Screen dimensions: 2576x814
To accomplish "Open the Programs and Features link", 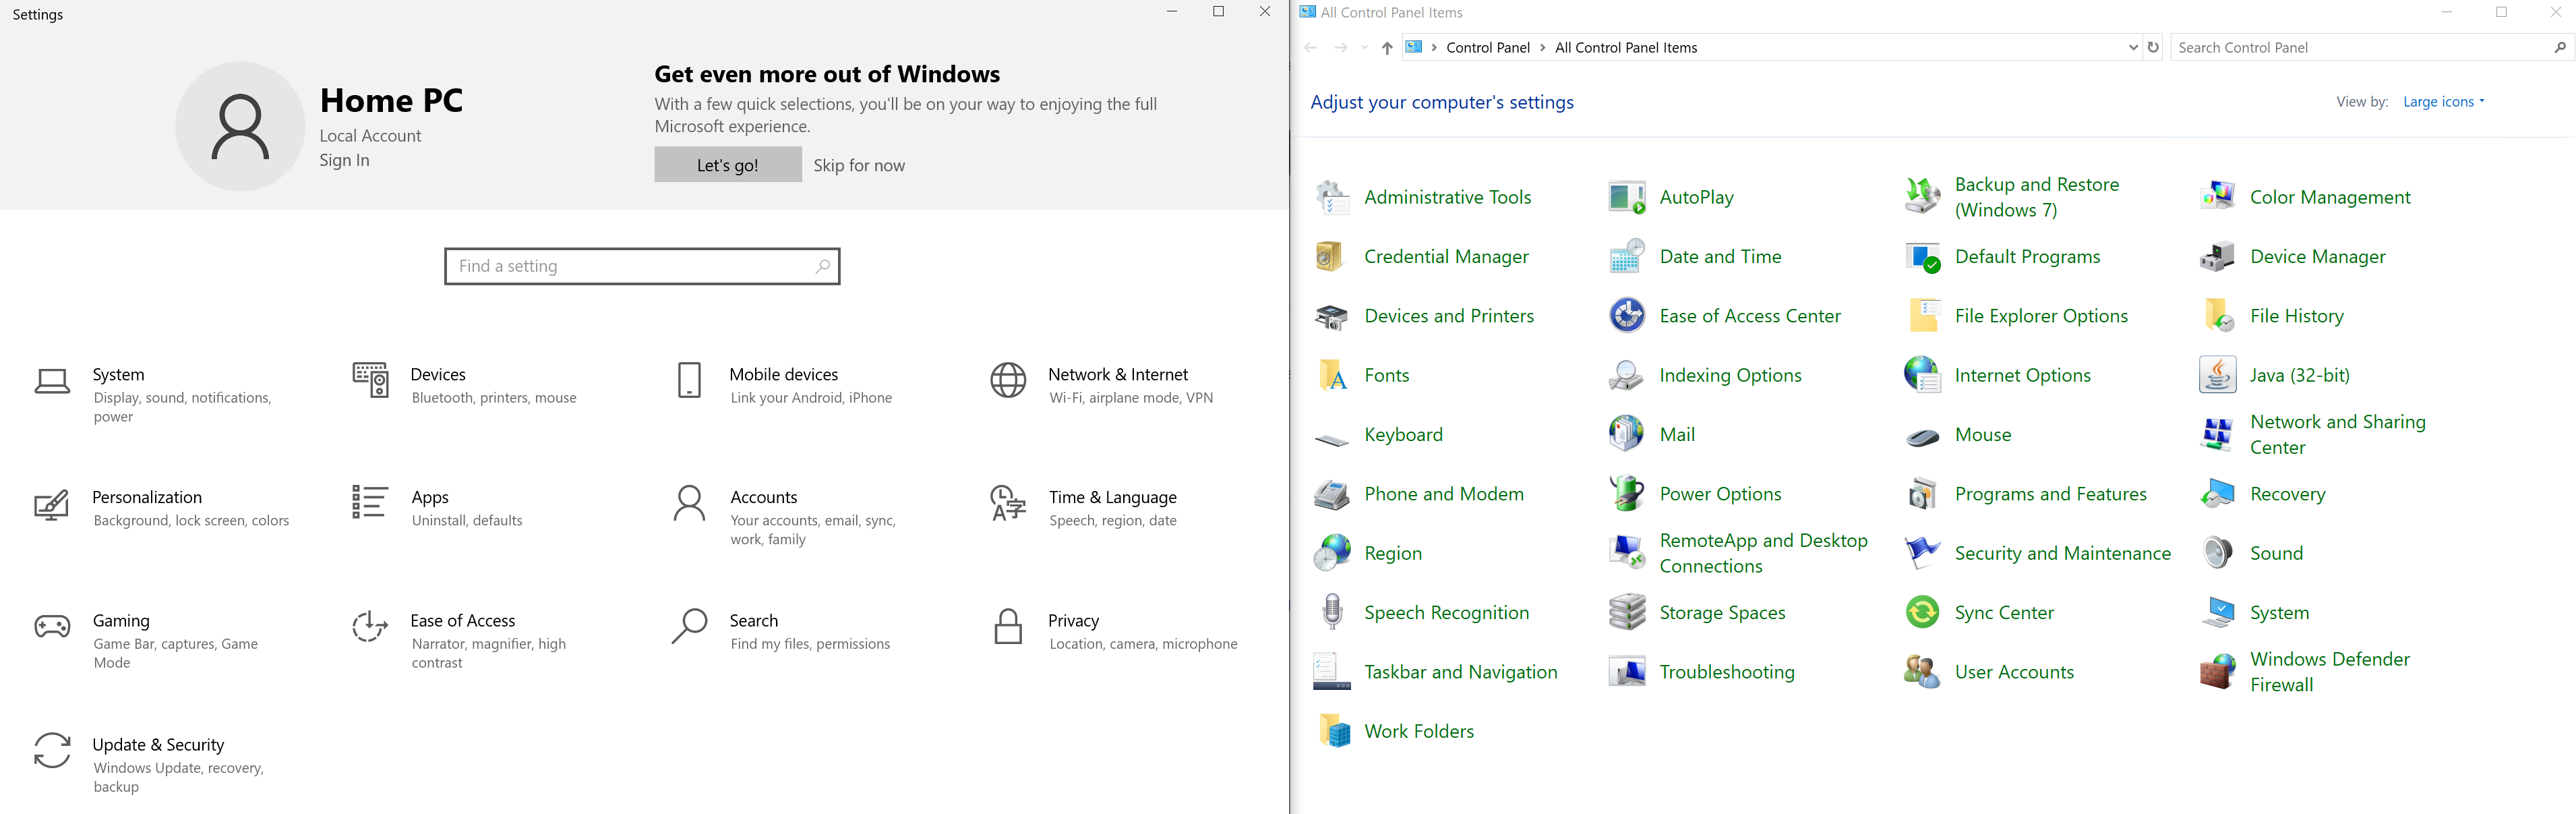I will pos(2050,494).
